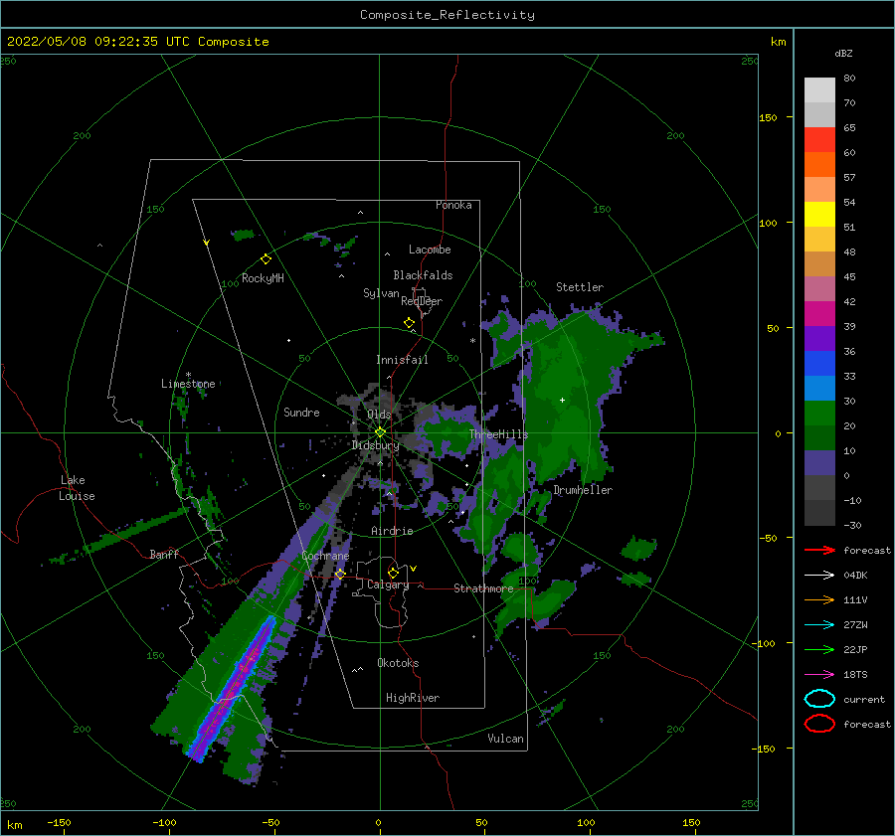This screenshot has width=895, height=836.
Task: Select the green 22JP arrow icon
Action: point(819,649)
